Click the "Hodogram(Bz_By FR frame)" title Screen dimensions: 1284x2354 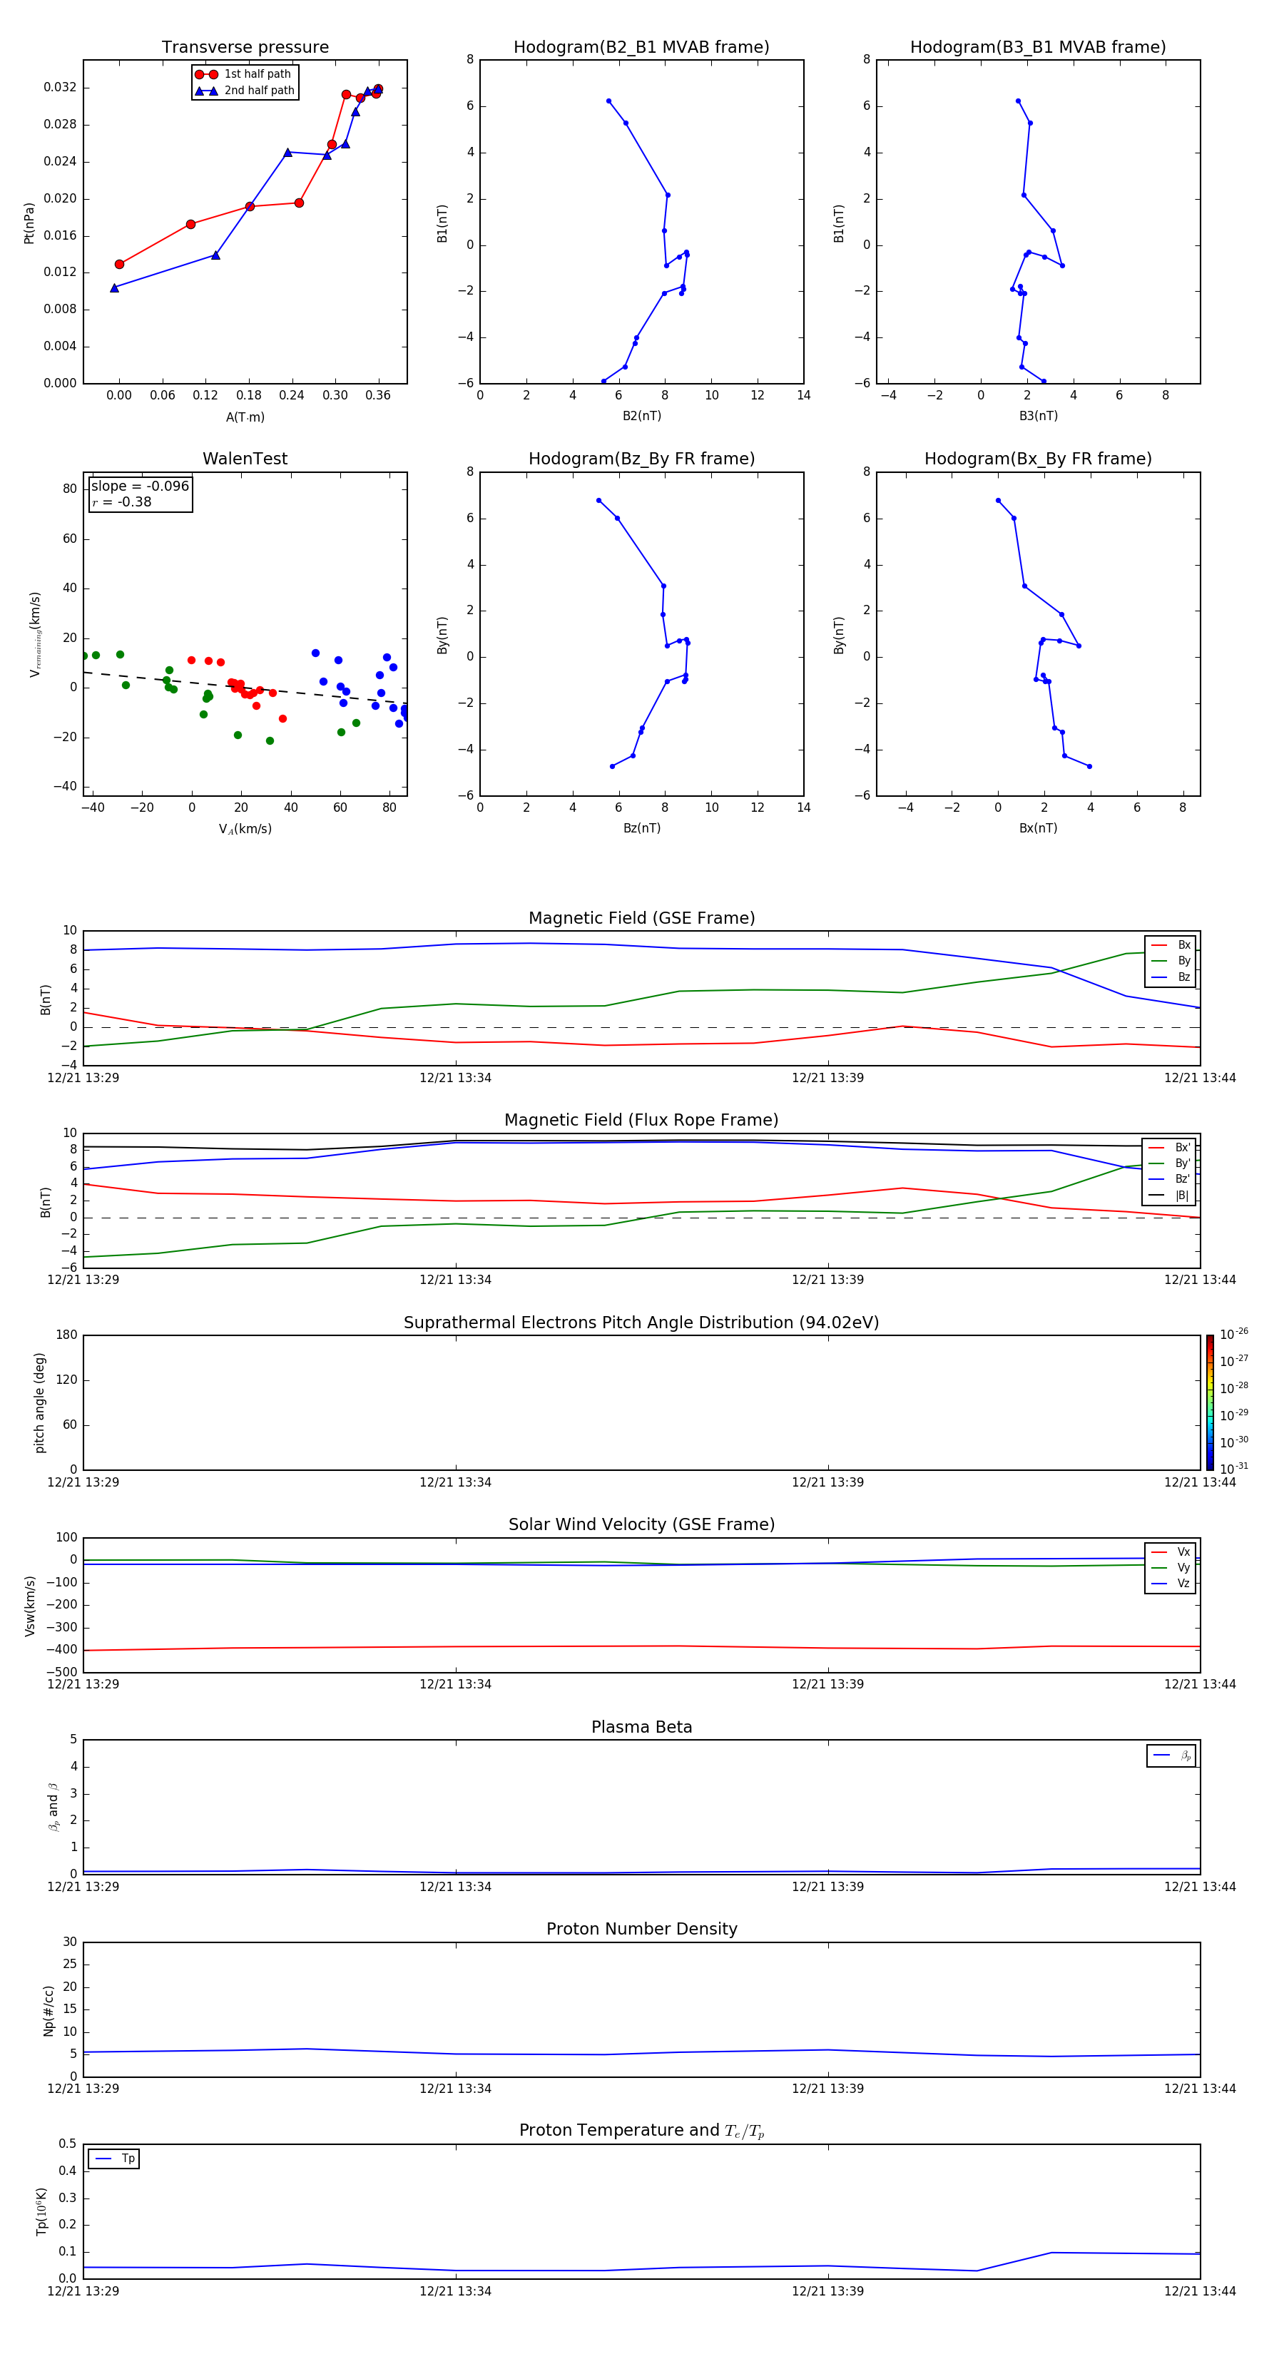point(641,459)
